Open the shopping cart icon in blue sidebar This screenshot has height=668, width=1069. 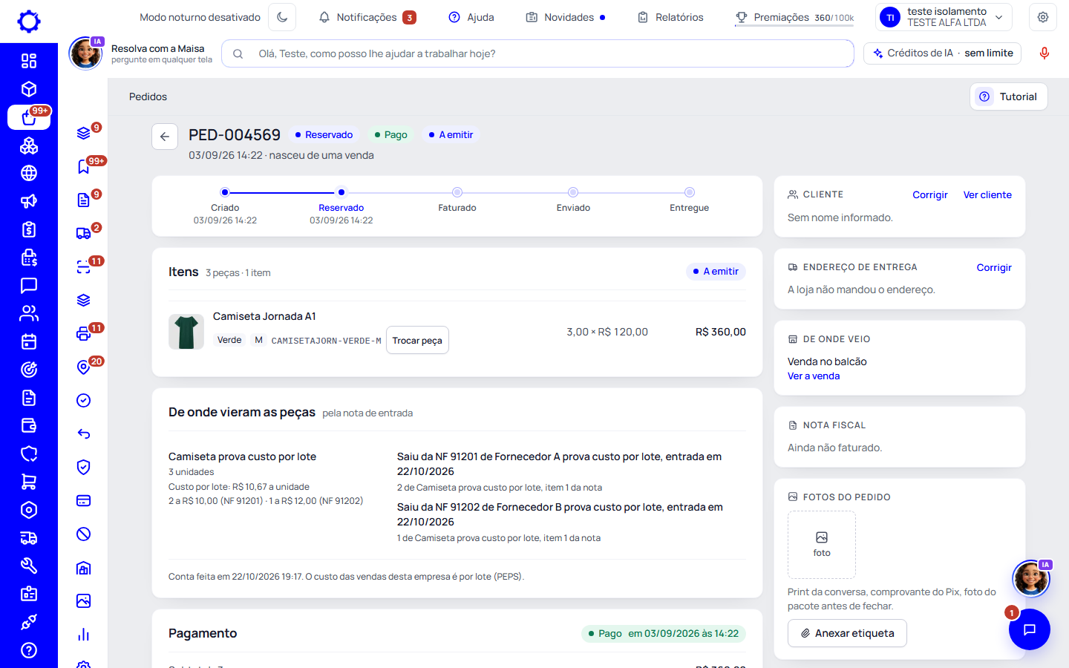tap(29, 482)
